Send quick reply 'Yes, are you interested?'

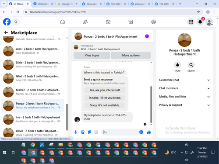tap(105, 90)
